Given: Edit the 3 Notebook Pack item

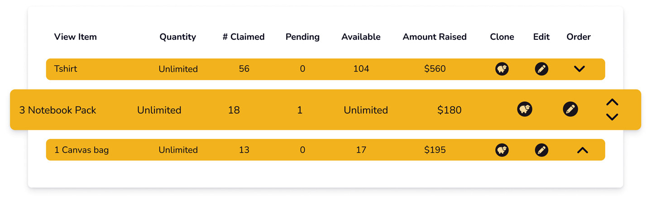Looking at the screenshot, I should (570, 109).
